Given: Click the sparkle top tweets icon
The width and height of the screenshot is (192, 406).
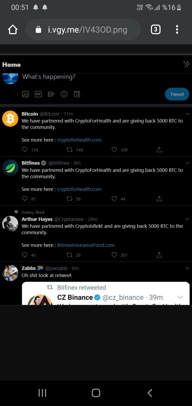Looking at the screenshot, I should click(x=186, y=64).
